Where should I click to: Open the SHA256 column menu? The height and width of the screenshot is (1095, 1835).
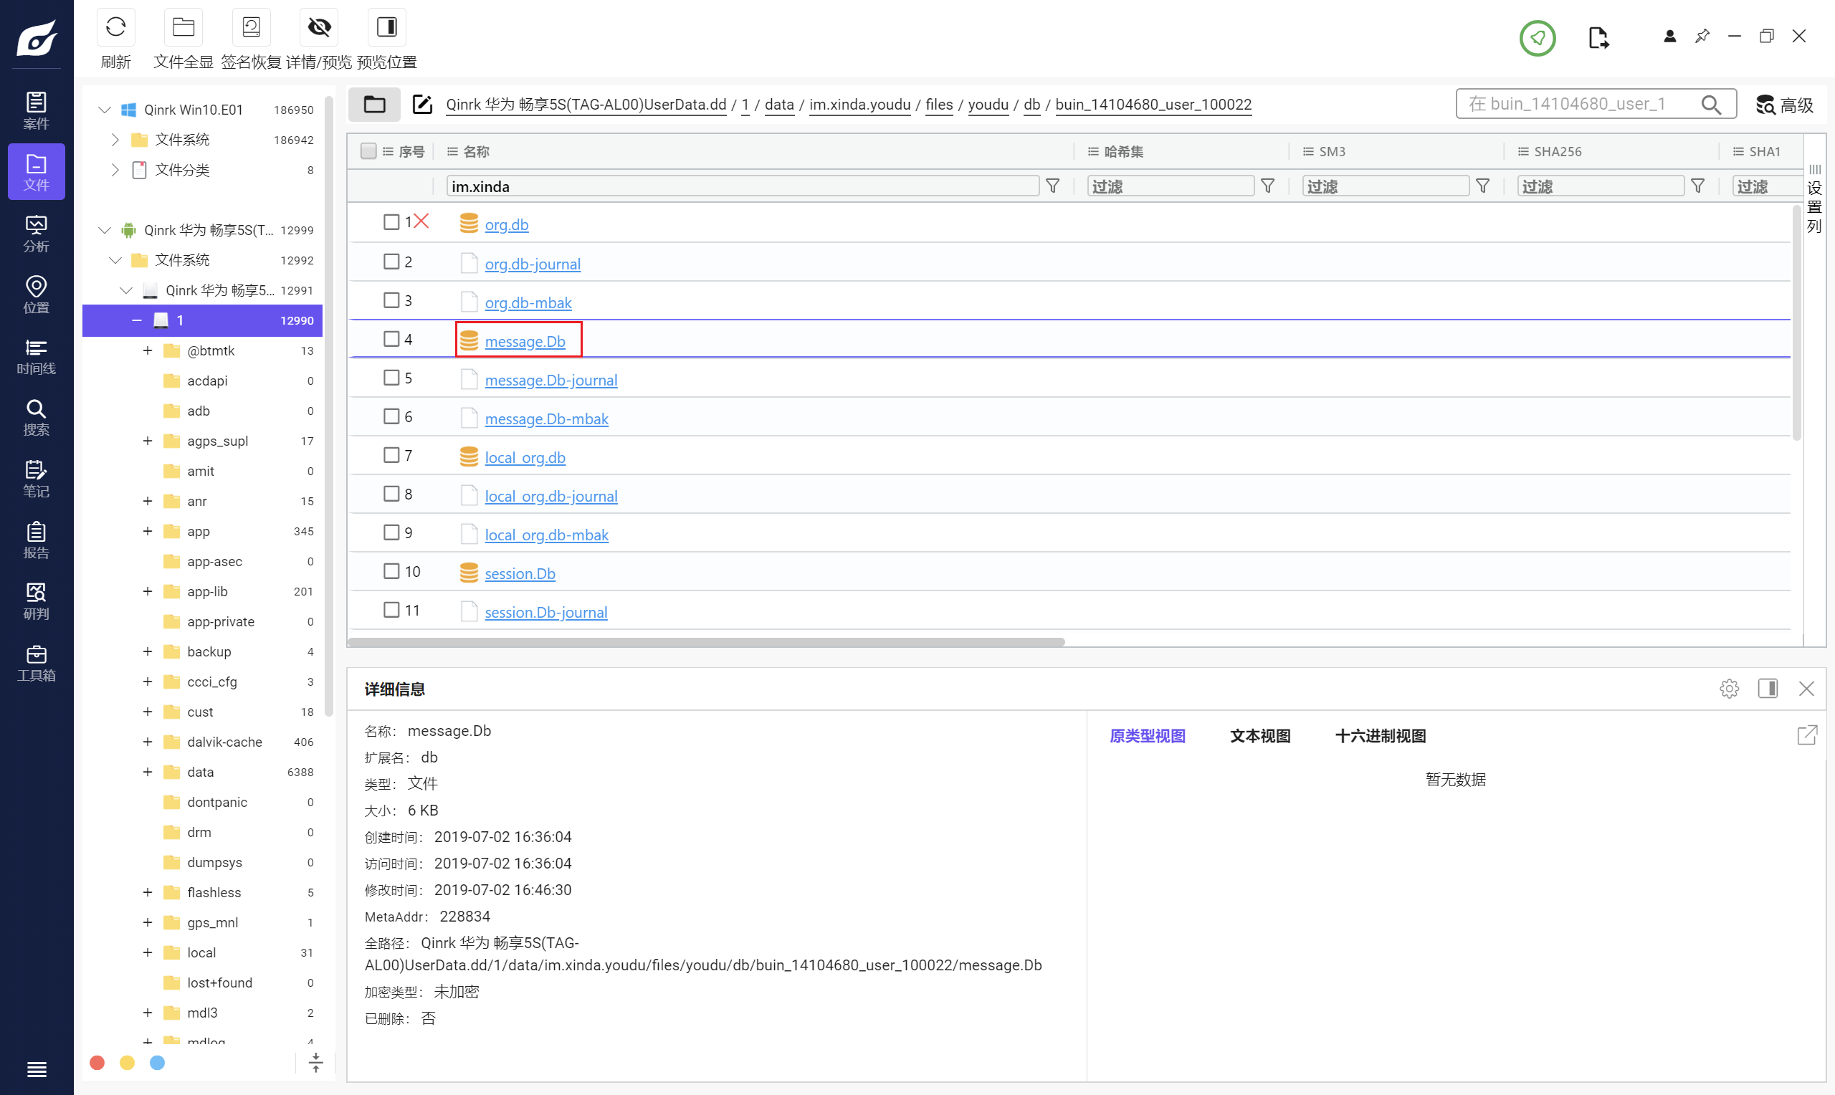click(x=1523, y=151)
